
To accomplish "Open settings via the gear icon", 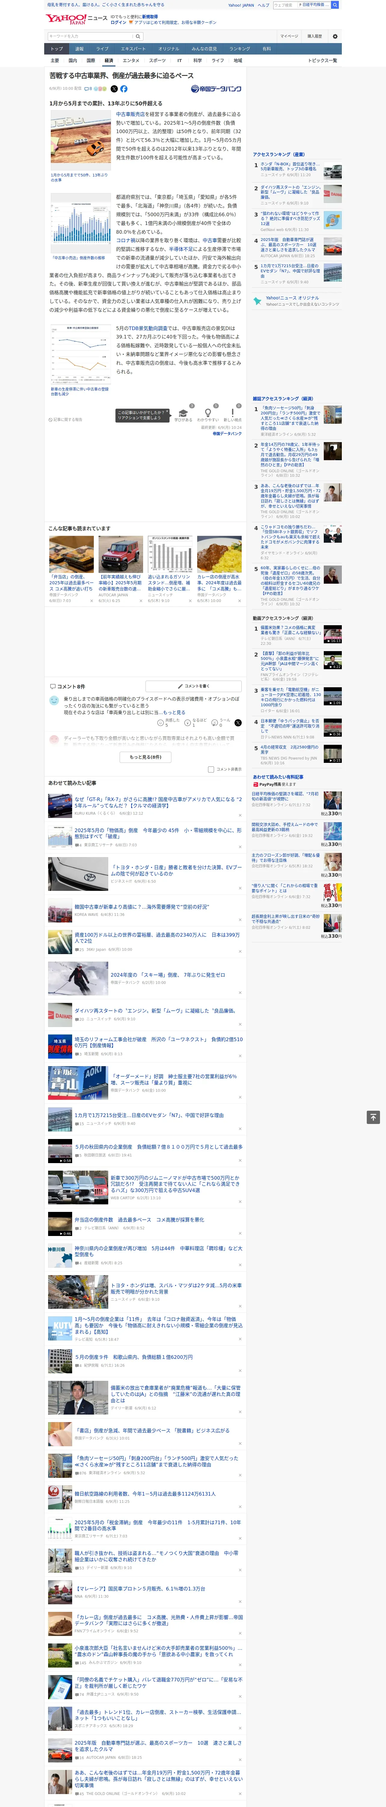I will point(335,36).
